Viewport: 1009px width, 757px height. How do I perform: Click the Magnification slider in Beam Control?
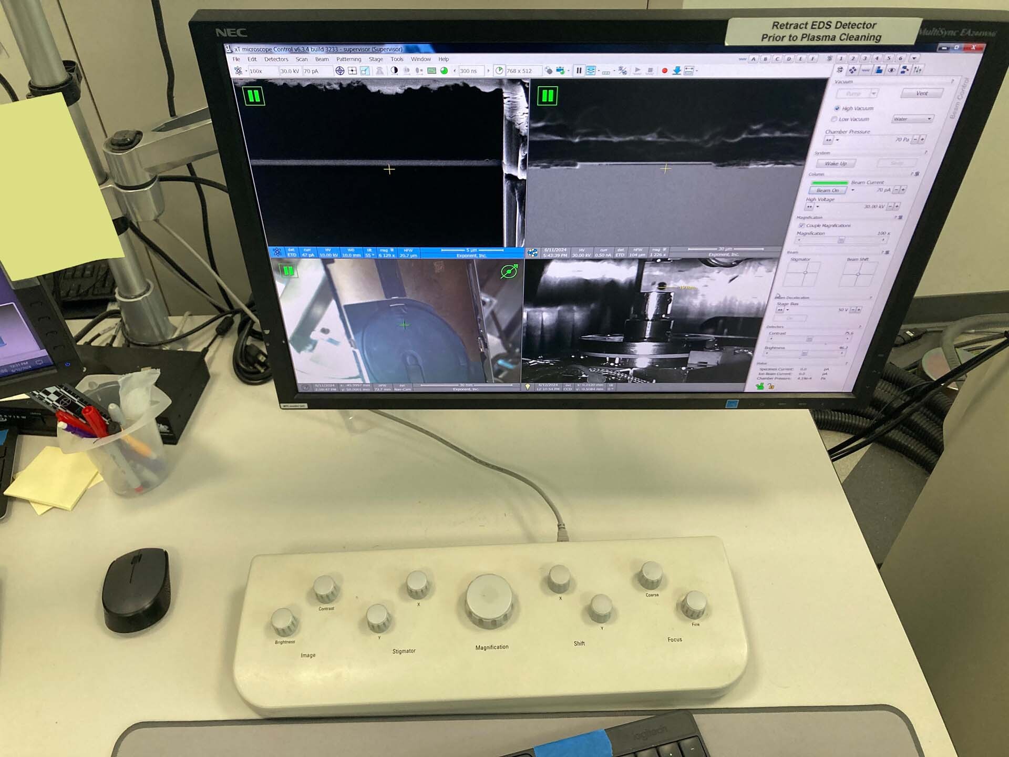pyautogui.click(x=841, y=240)
